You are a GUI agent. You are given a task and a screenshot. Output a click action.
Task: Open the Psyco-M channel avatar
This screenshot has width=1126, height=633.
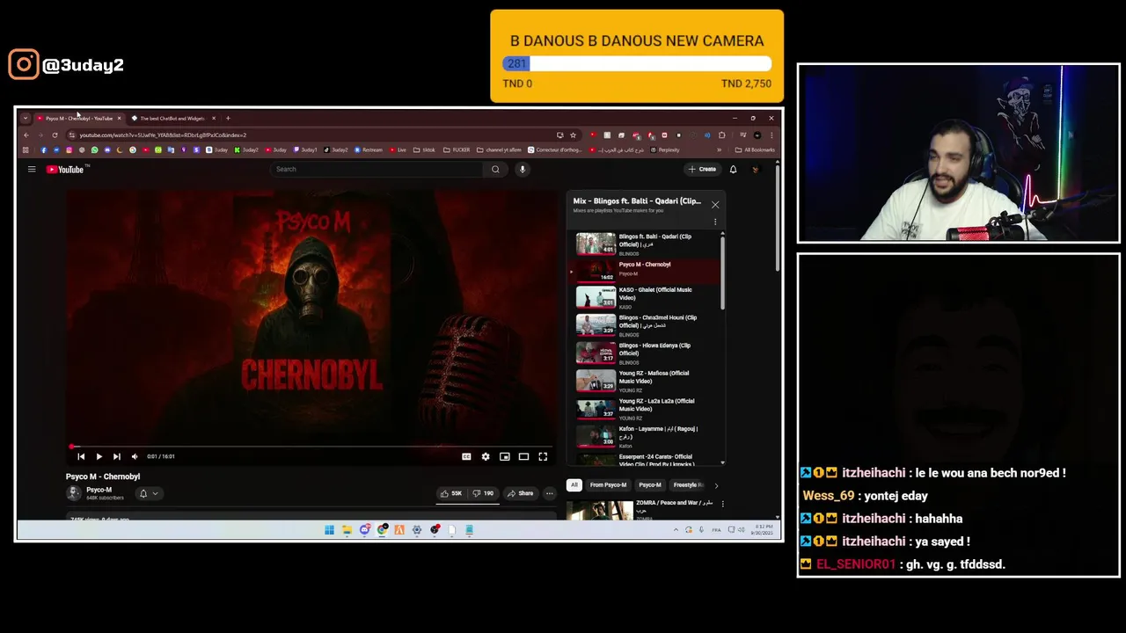point(73,493)
